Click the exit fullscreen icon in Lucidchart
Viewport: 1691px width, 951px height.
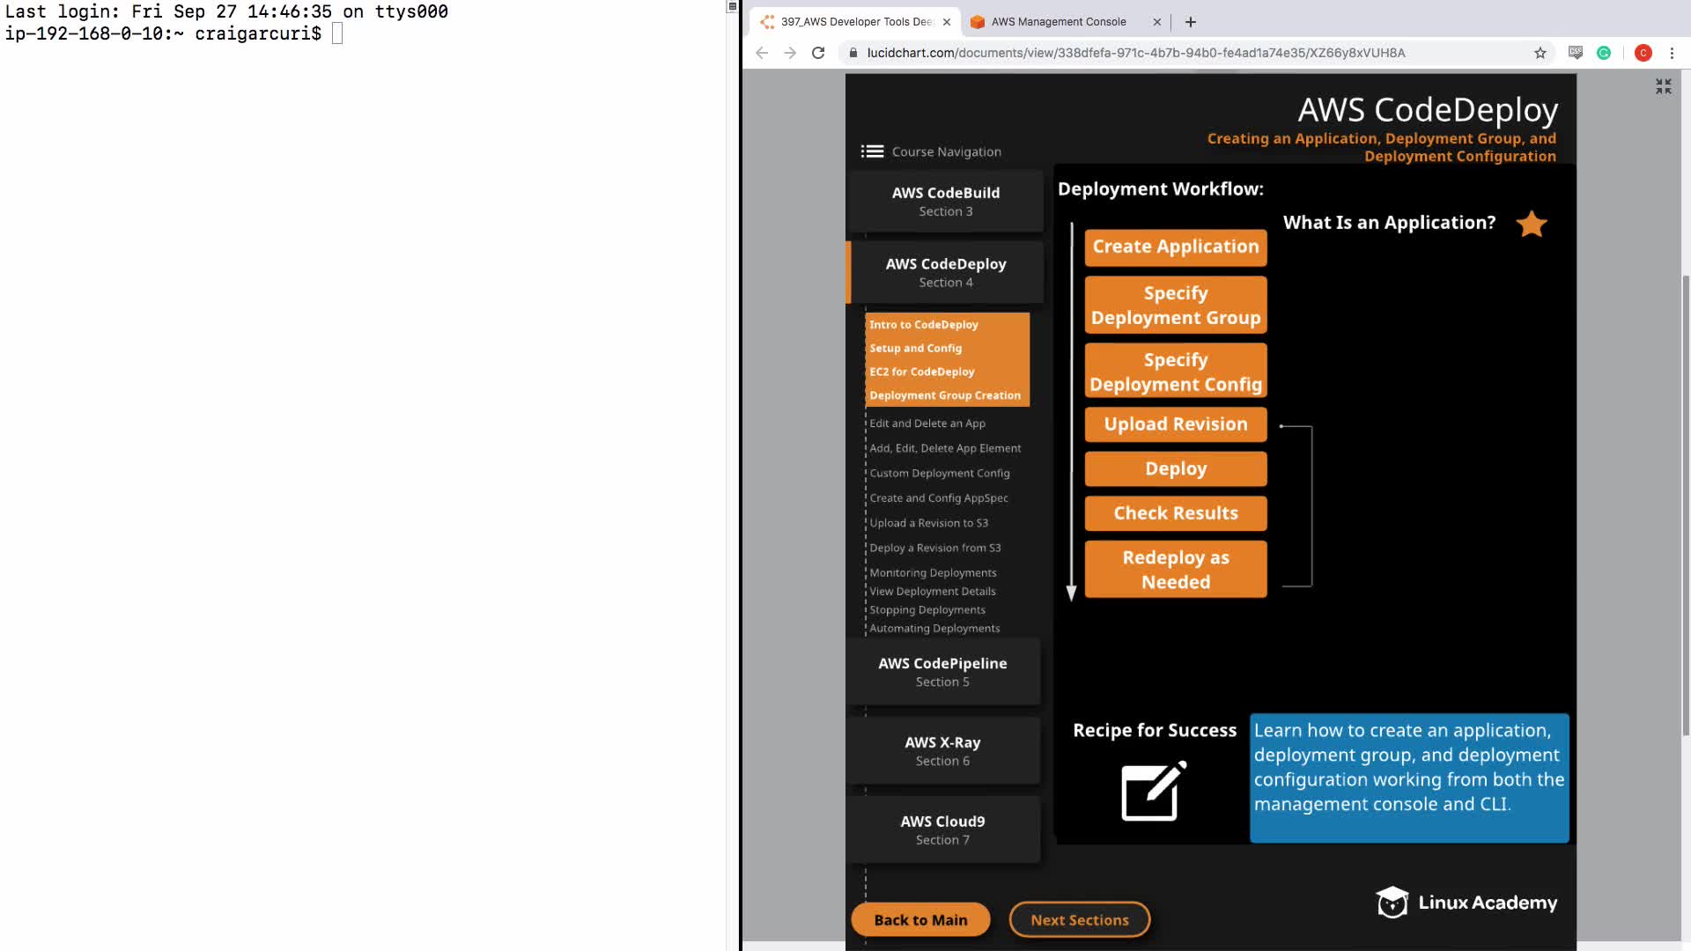(1663, 86)
